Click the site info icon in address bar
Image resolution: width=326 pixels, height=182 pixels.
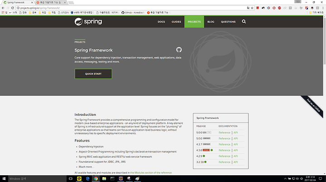pos(18,8)
